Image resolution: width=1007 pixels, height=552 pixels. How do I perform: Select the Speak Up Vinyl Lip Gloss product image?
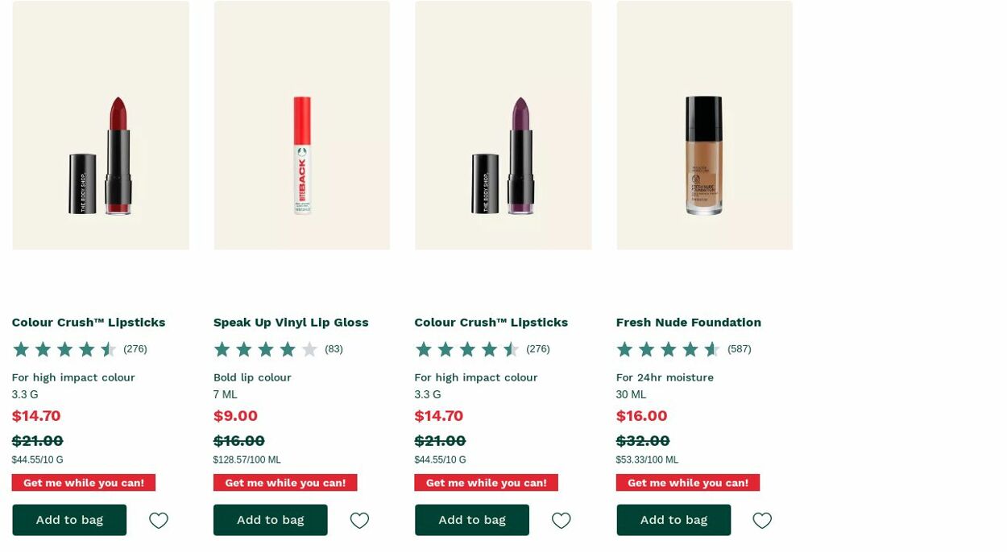pyautogui.click(x=301, y=125)
